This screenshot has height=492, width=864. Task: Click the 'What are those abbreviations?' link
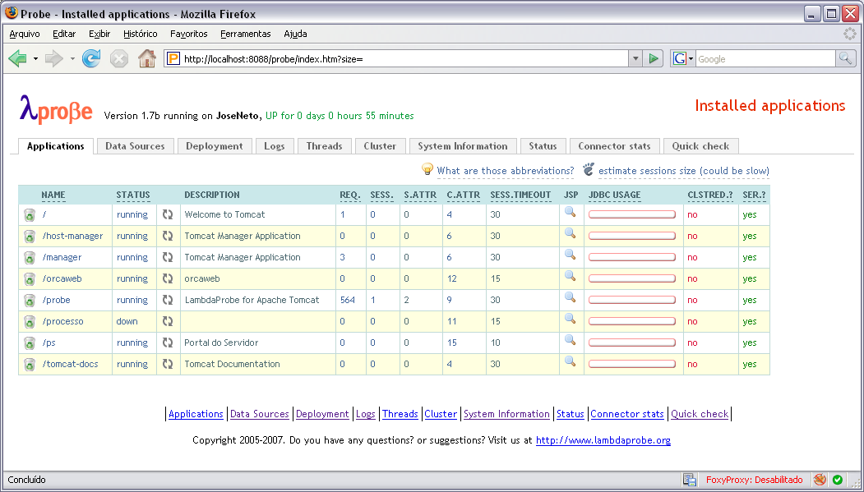coord(505,171)
